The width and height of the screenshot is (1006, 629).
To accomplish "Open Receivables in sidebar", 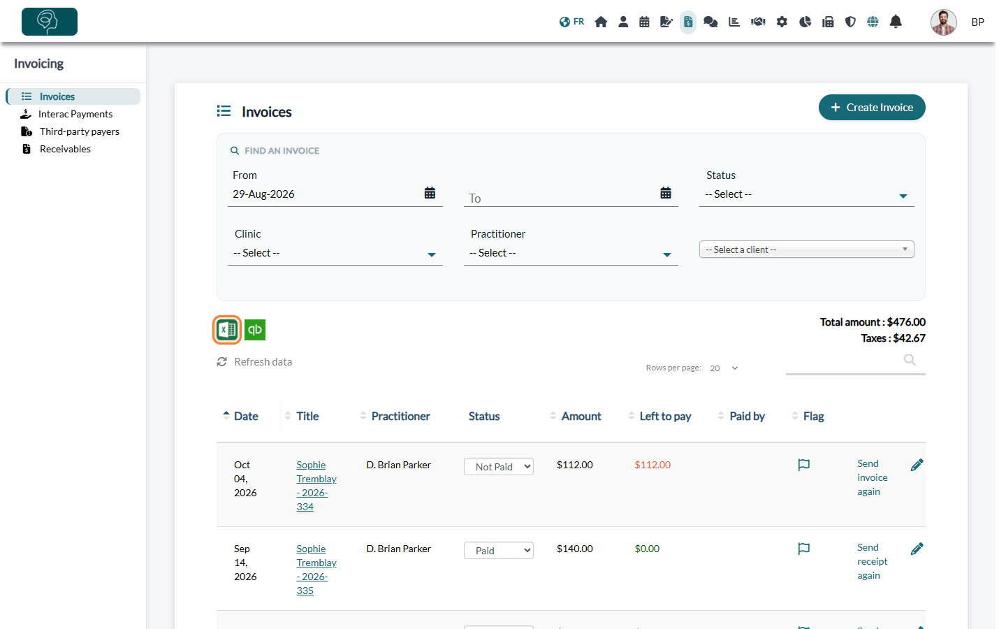I will (65, 149).
